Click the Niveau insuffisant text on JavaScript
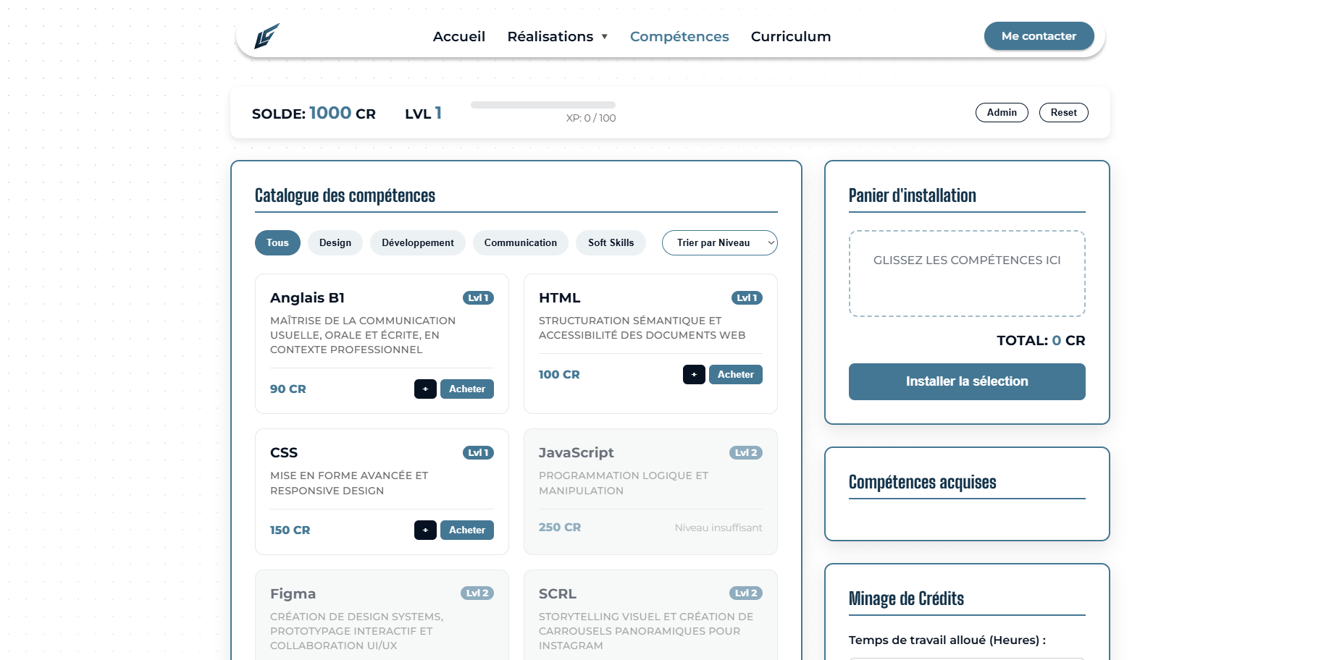This screenshot has height=660, width=1337. tap(718, 528)
